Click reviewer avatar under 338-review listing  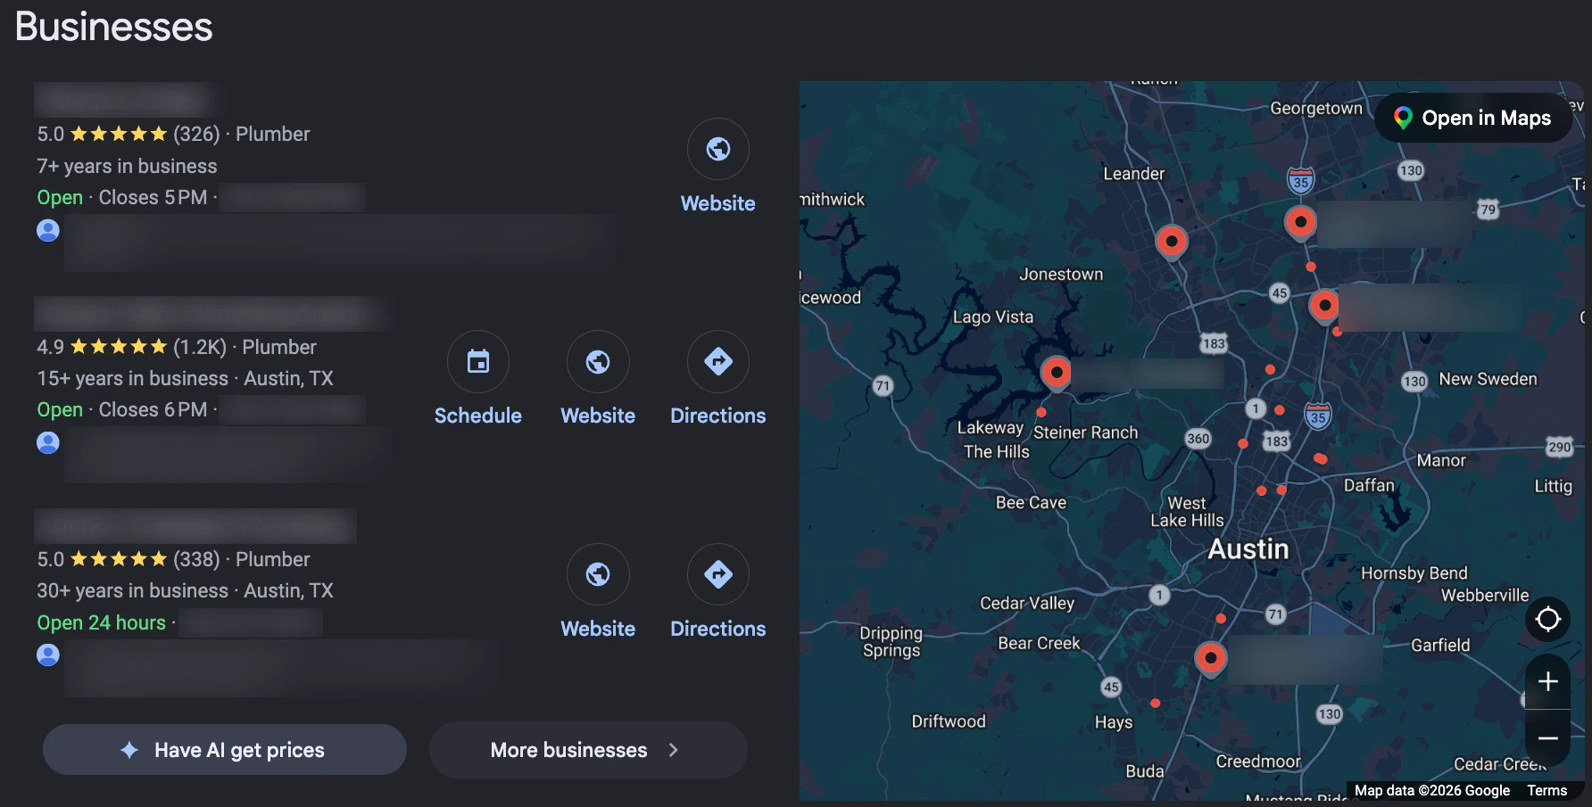[x=48, y=655]
